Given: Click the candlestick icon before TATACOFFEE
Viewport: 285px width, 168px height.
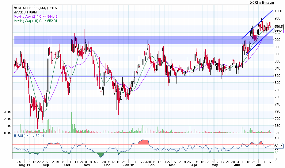Looking at the screenshot, I should tap(15, 8).
